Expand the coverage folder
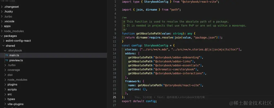Image resolution: width=274 pixels, height=108 pixels. (x=14, y=70)
